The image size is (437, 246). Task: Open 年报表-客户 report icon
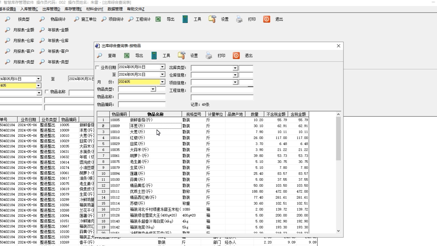(x=42, y=51)
